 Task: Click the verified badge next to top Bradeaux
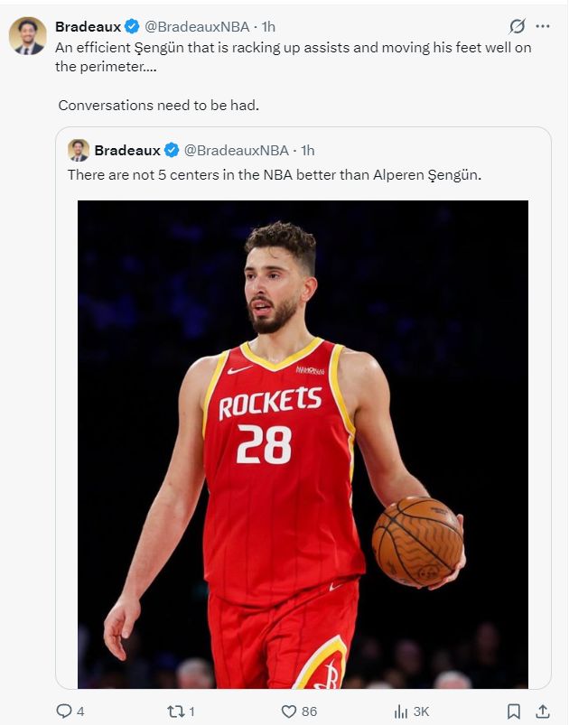click(132, 27)
